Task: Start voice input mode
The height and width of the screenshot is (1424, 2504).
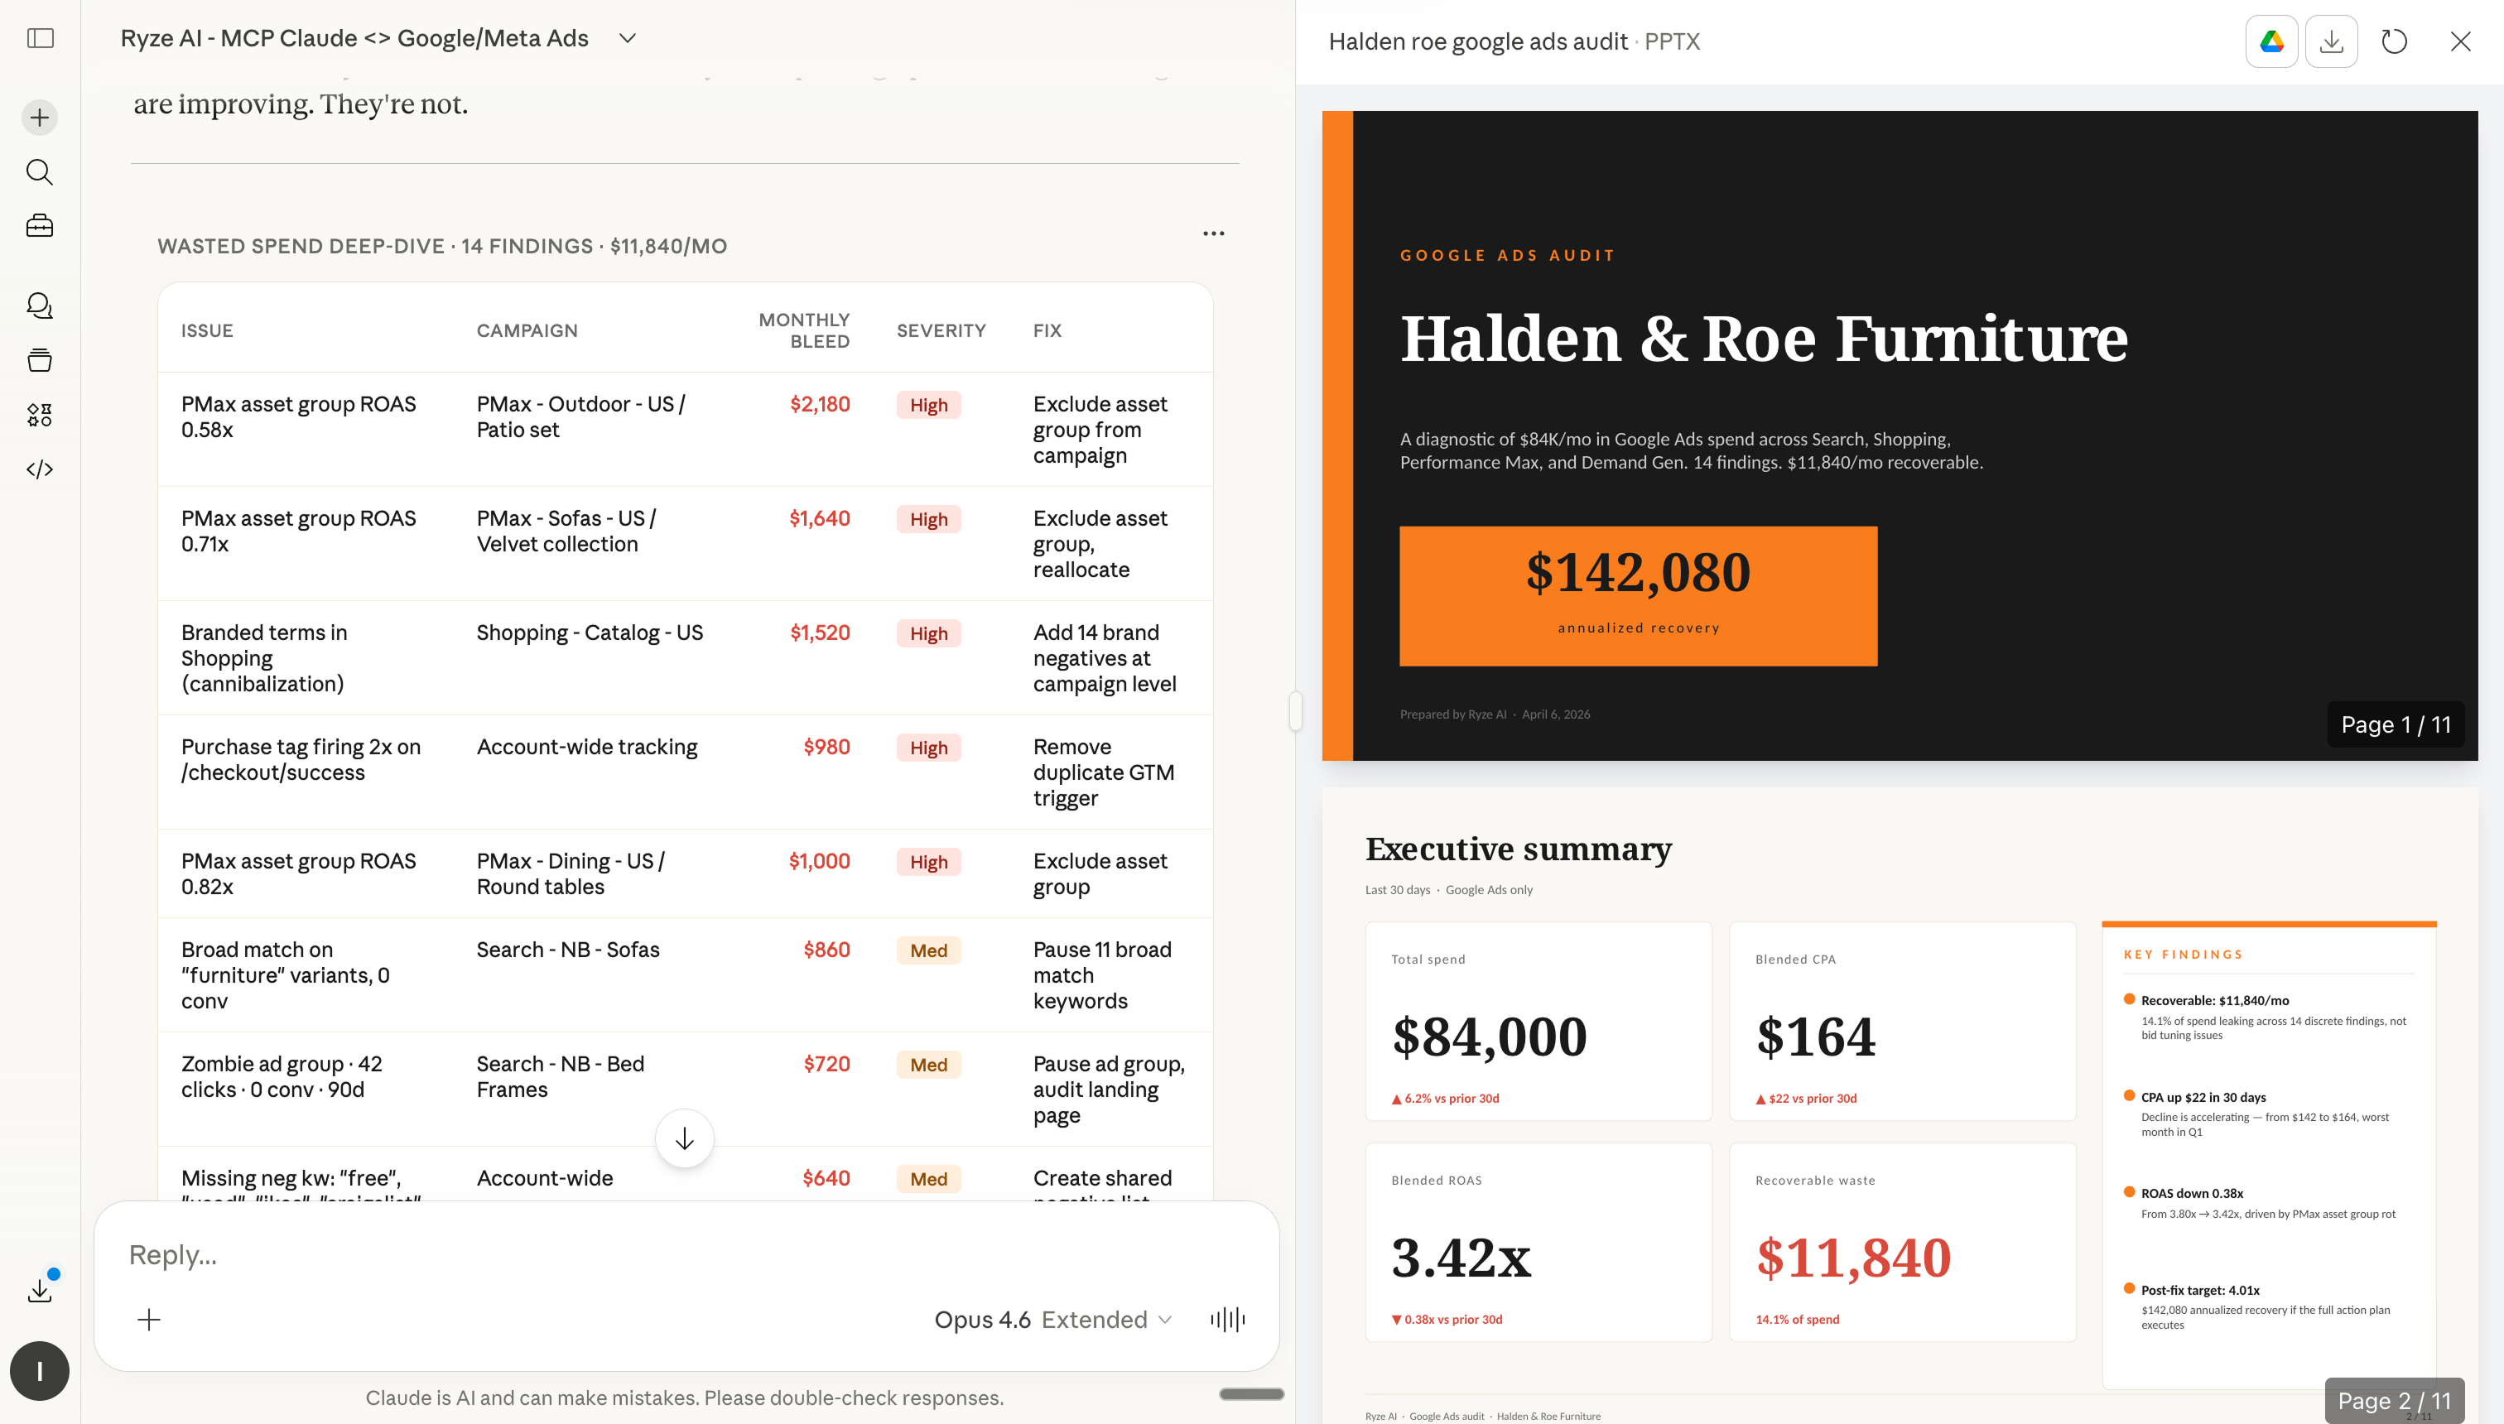Action: tap(1227, 1320)
